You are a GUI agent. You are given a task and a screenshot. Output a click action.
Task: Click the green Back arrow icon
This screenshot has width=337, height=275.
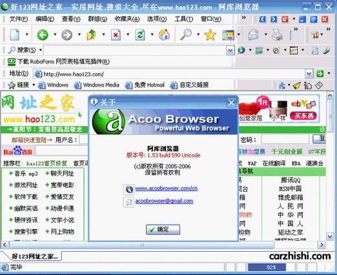(43, 35)
